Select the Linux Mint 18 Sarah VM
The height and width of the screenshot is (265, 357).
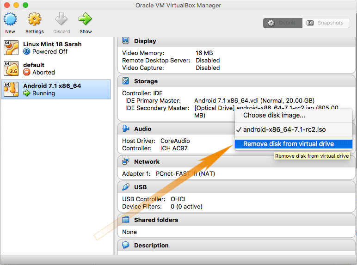[56, 48]
